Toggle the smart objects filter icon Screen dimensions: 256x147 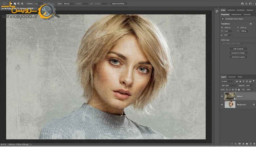click(250, 81)
